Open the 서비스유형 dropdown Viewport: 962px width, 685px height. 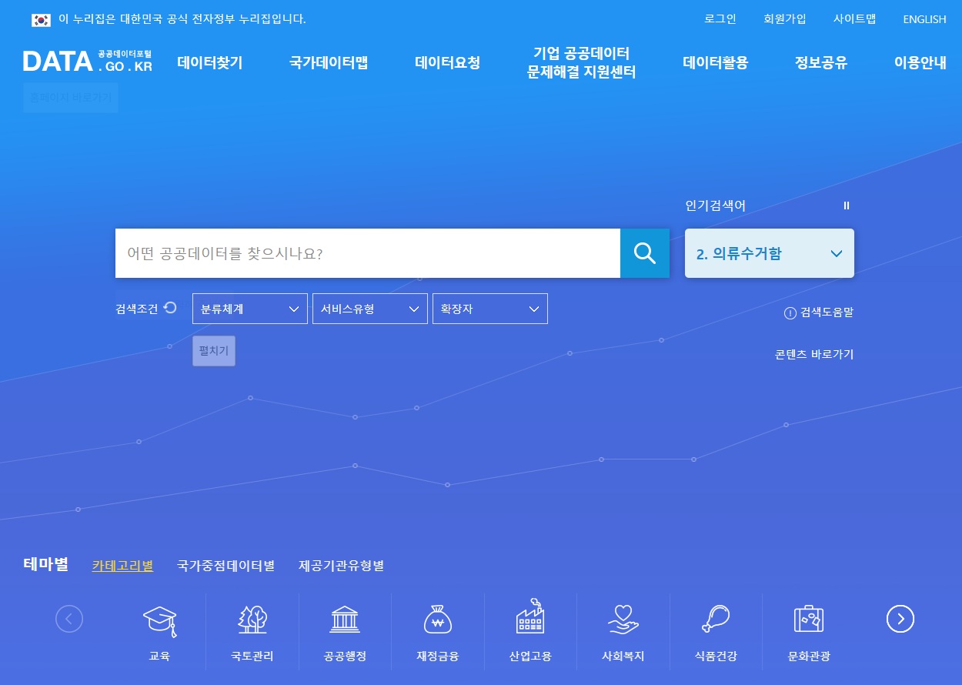click(x=369, y=308)
